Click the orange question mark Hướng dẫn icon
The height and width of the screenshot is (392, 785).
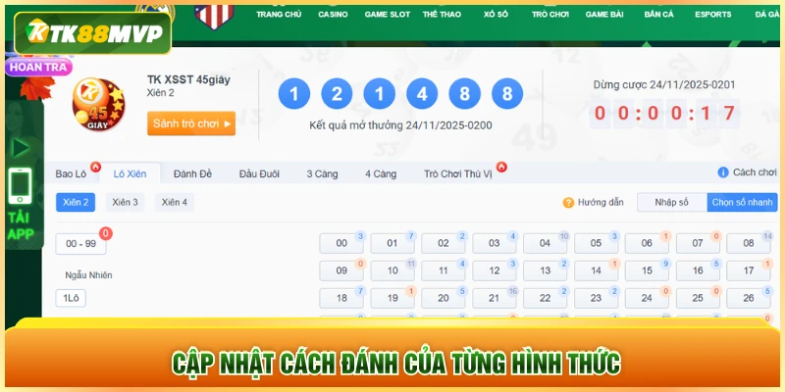tap(568, 203)
